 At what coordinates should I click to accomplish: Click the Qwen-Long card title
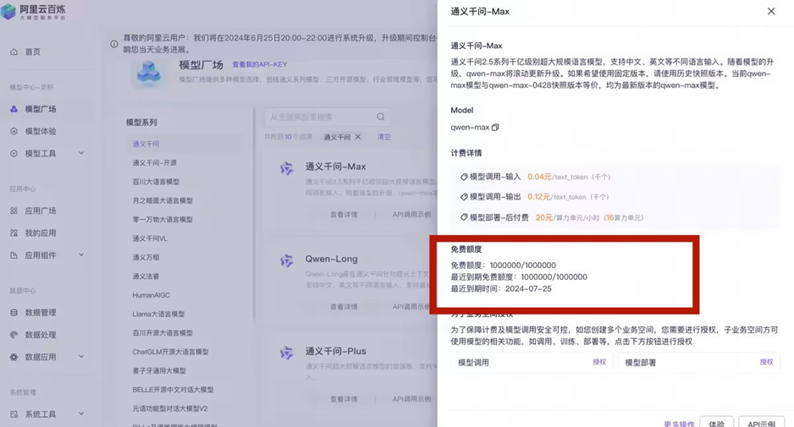331,259
